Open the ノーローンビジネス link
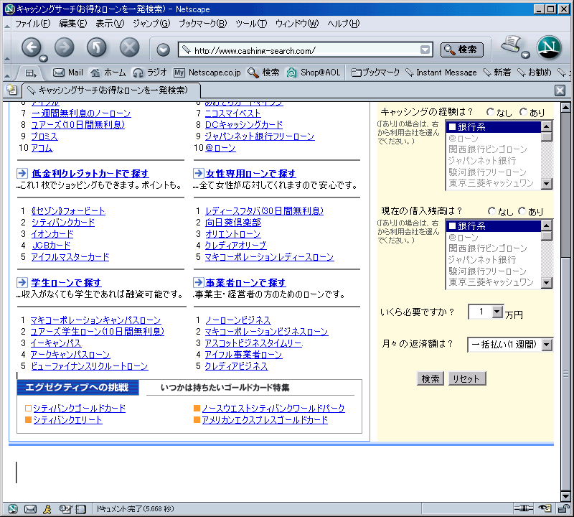This screenshot has width=574, height=517. click(238, 320)
